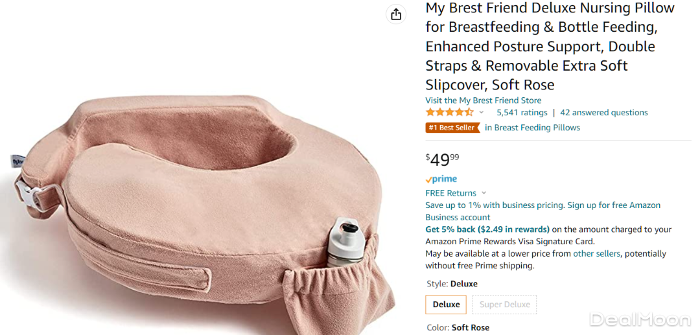Screen dimensions: 700x335
Task: Click the Get 5% back rewards link
Action: tap(487, 229)
